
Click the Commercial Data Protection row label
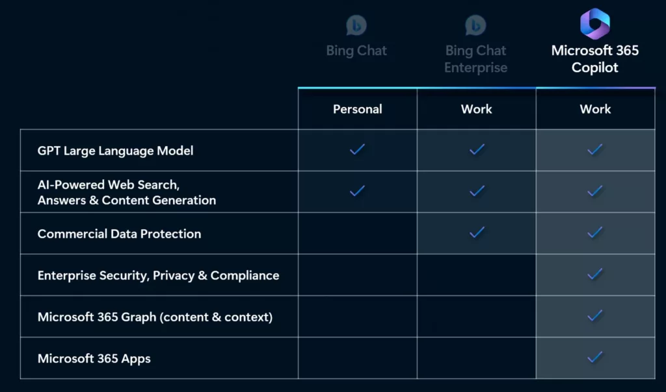point(120,234)
